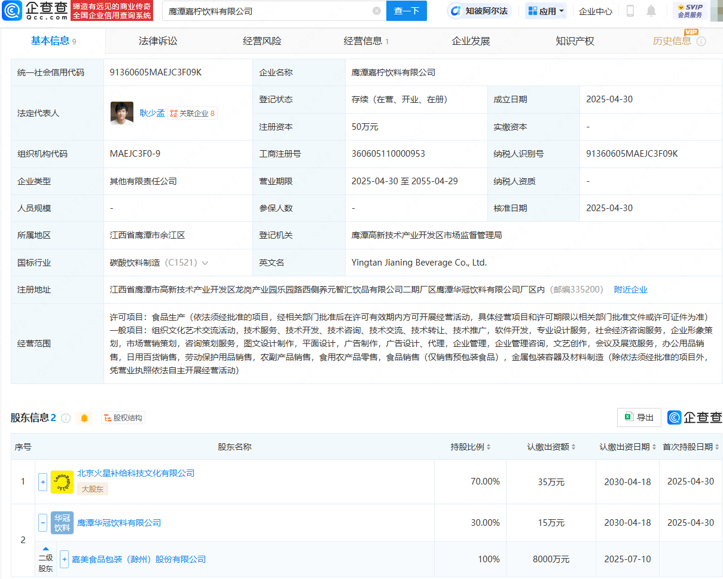Image resolution: width=723 pixels, height=579 pixels.
Task: Open 附近企业 nearby companies link
Action: click(631, 289)
